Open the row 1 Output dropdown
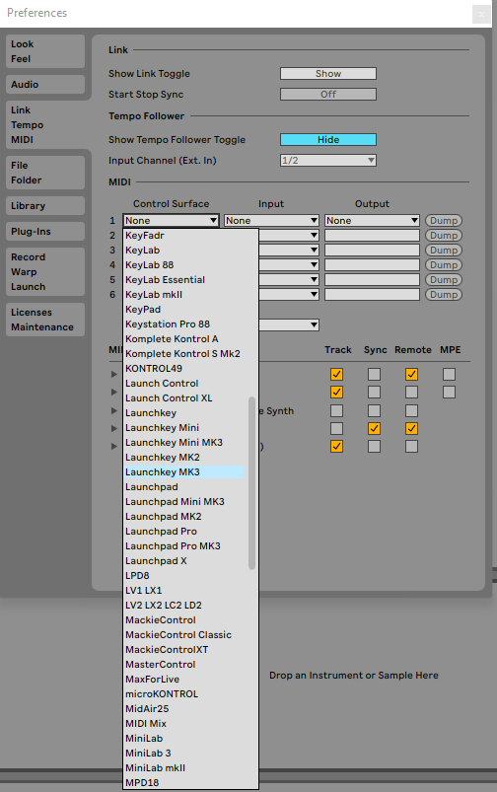 [x=372, y=221]
